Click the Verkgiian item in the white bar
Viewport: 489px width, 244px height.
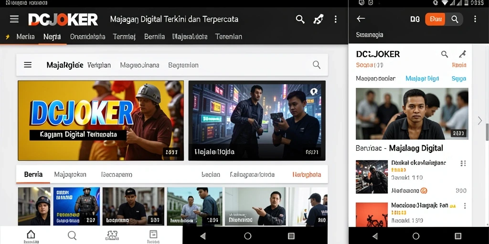point(99,65)
